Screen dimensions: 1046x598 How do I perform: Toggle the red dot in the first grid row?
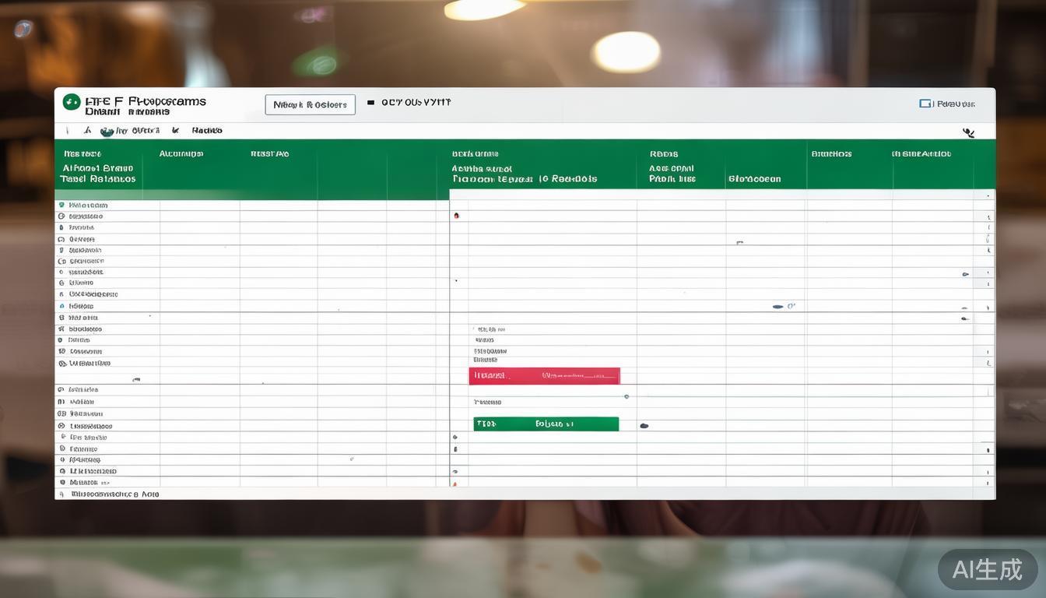pyautogui.click(x=456, y=216)
